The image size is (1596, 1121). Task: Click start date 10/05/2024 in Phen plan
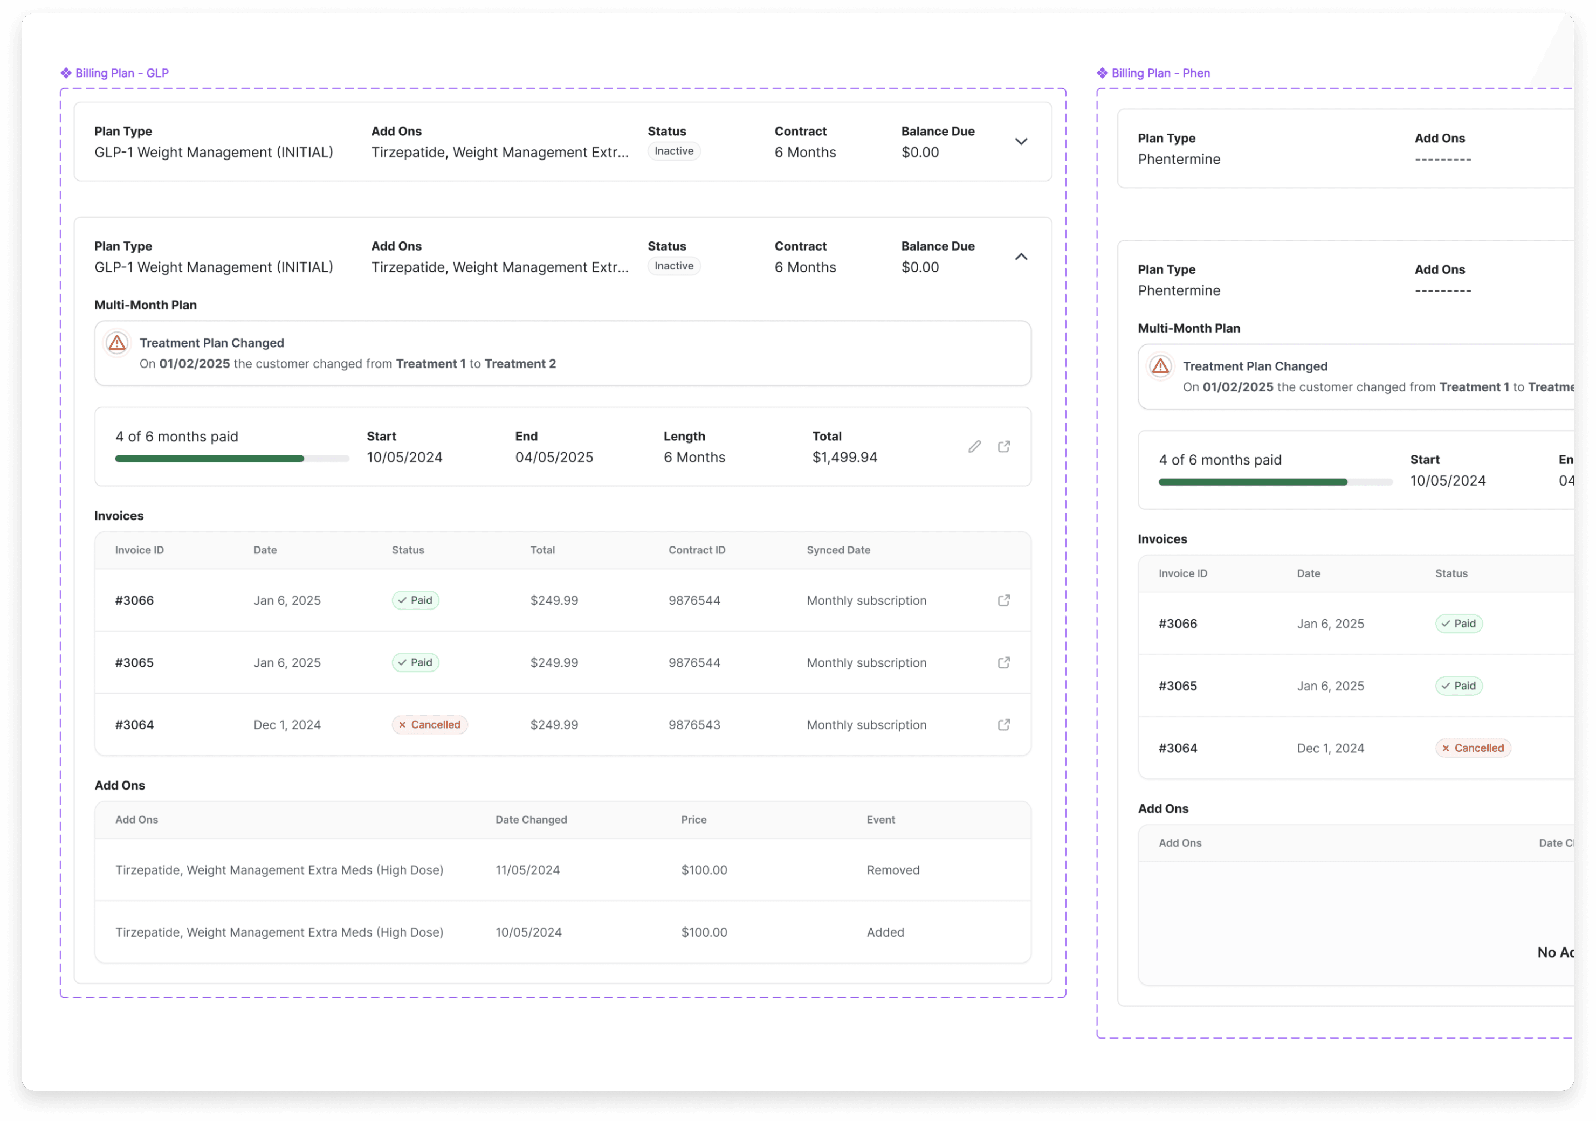[1448, 481]
